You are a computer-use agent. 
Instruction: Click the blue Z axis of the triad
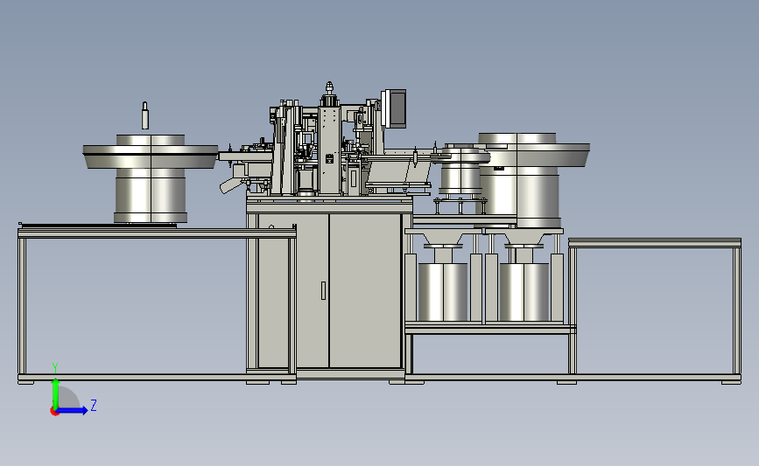(x=72, y=411)
